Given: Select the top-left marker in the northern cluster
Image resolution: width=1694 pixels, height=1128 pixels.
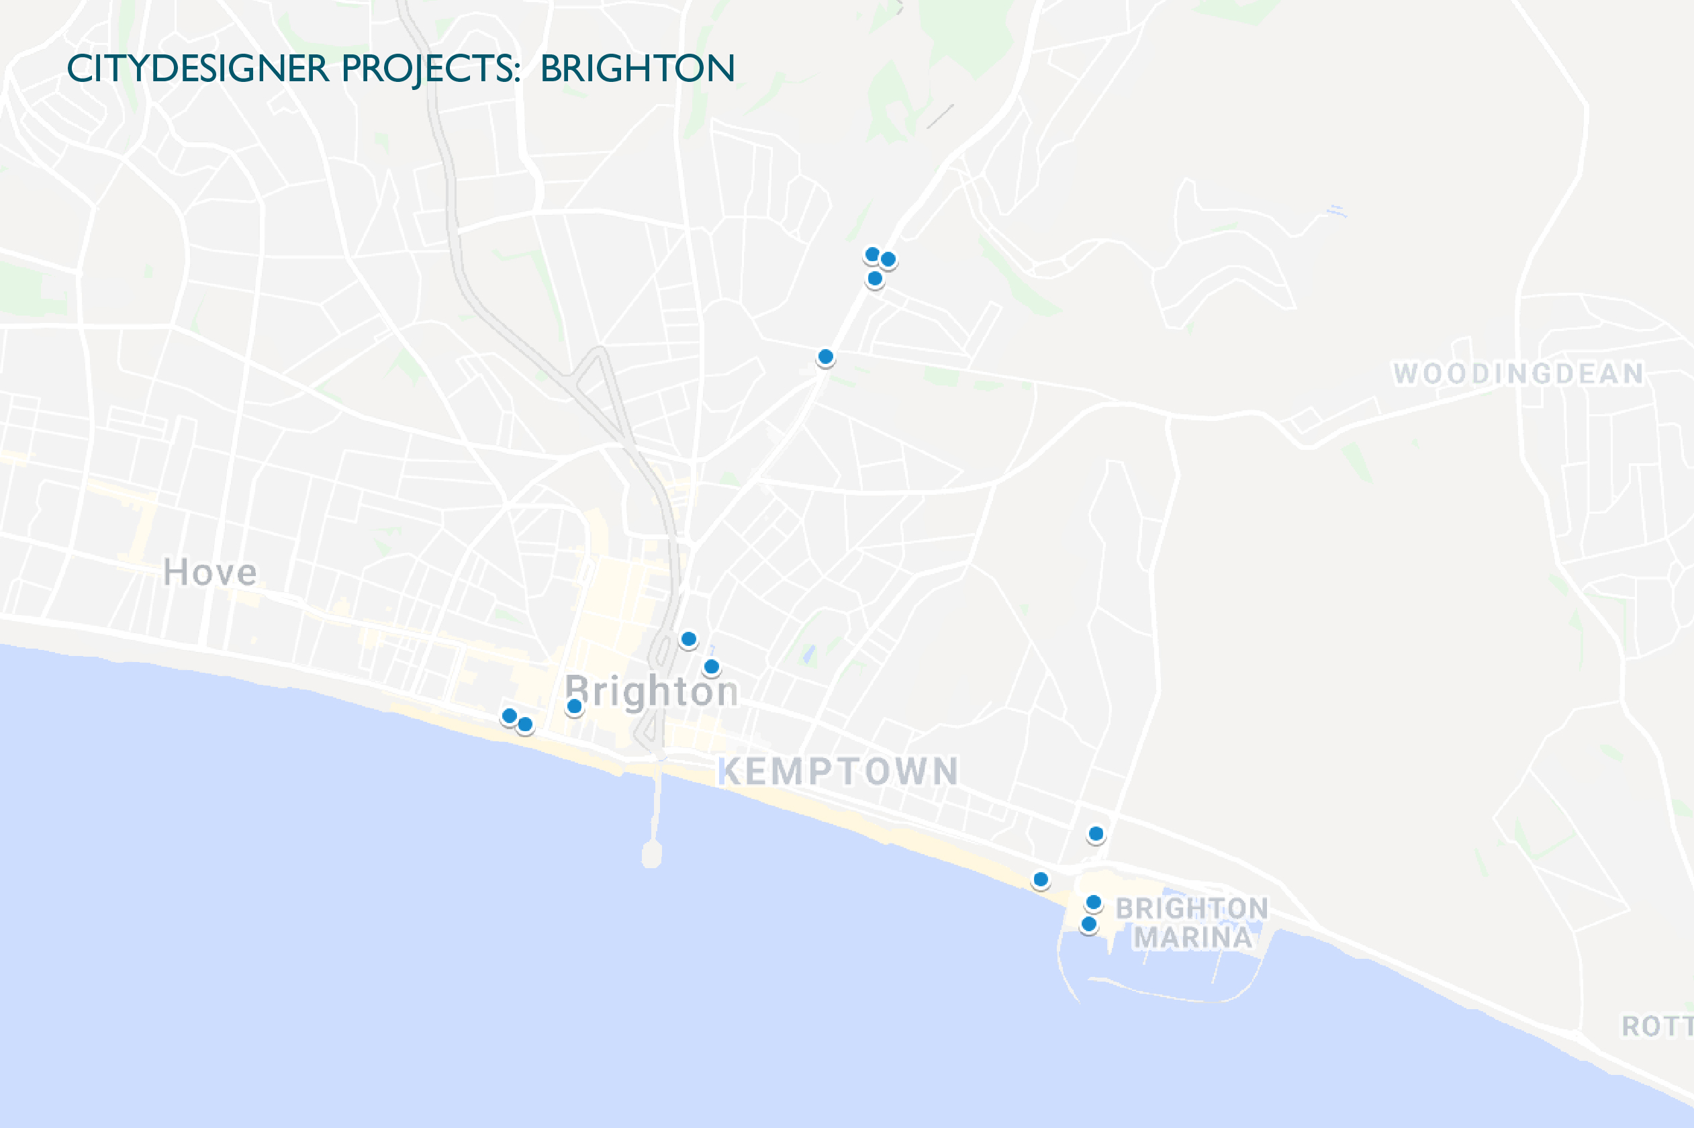Looking at the screenshot, I should click(x=872, y=254).
